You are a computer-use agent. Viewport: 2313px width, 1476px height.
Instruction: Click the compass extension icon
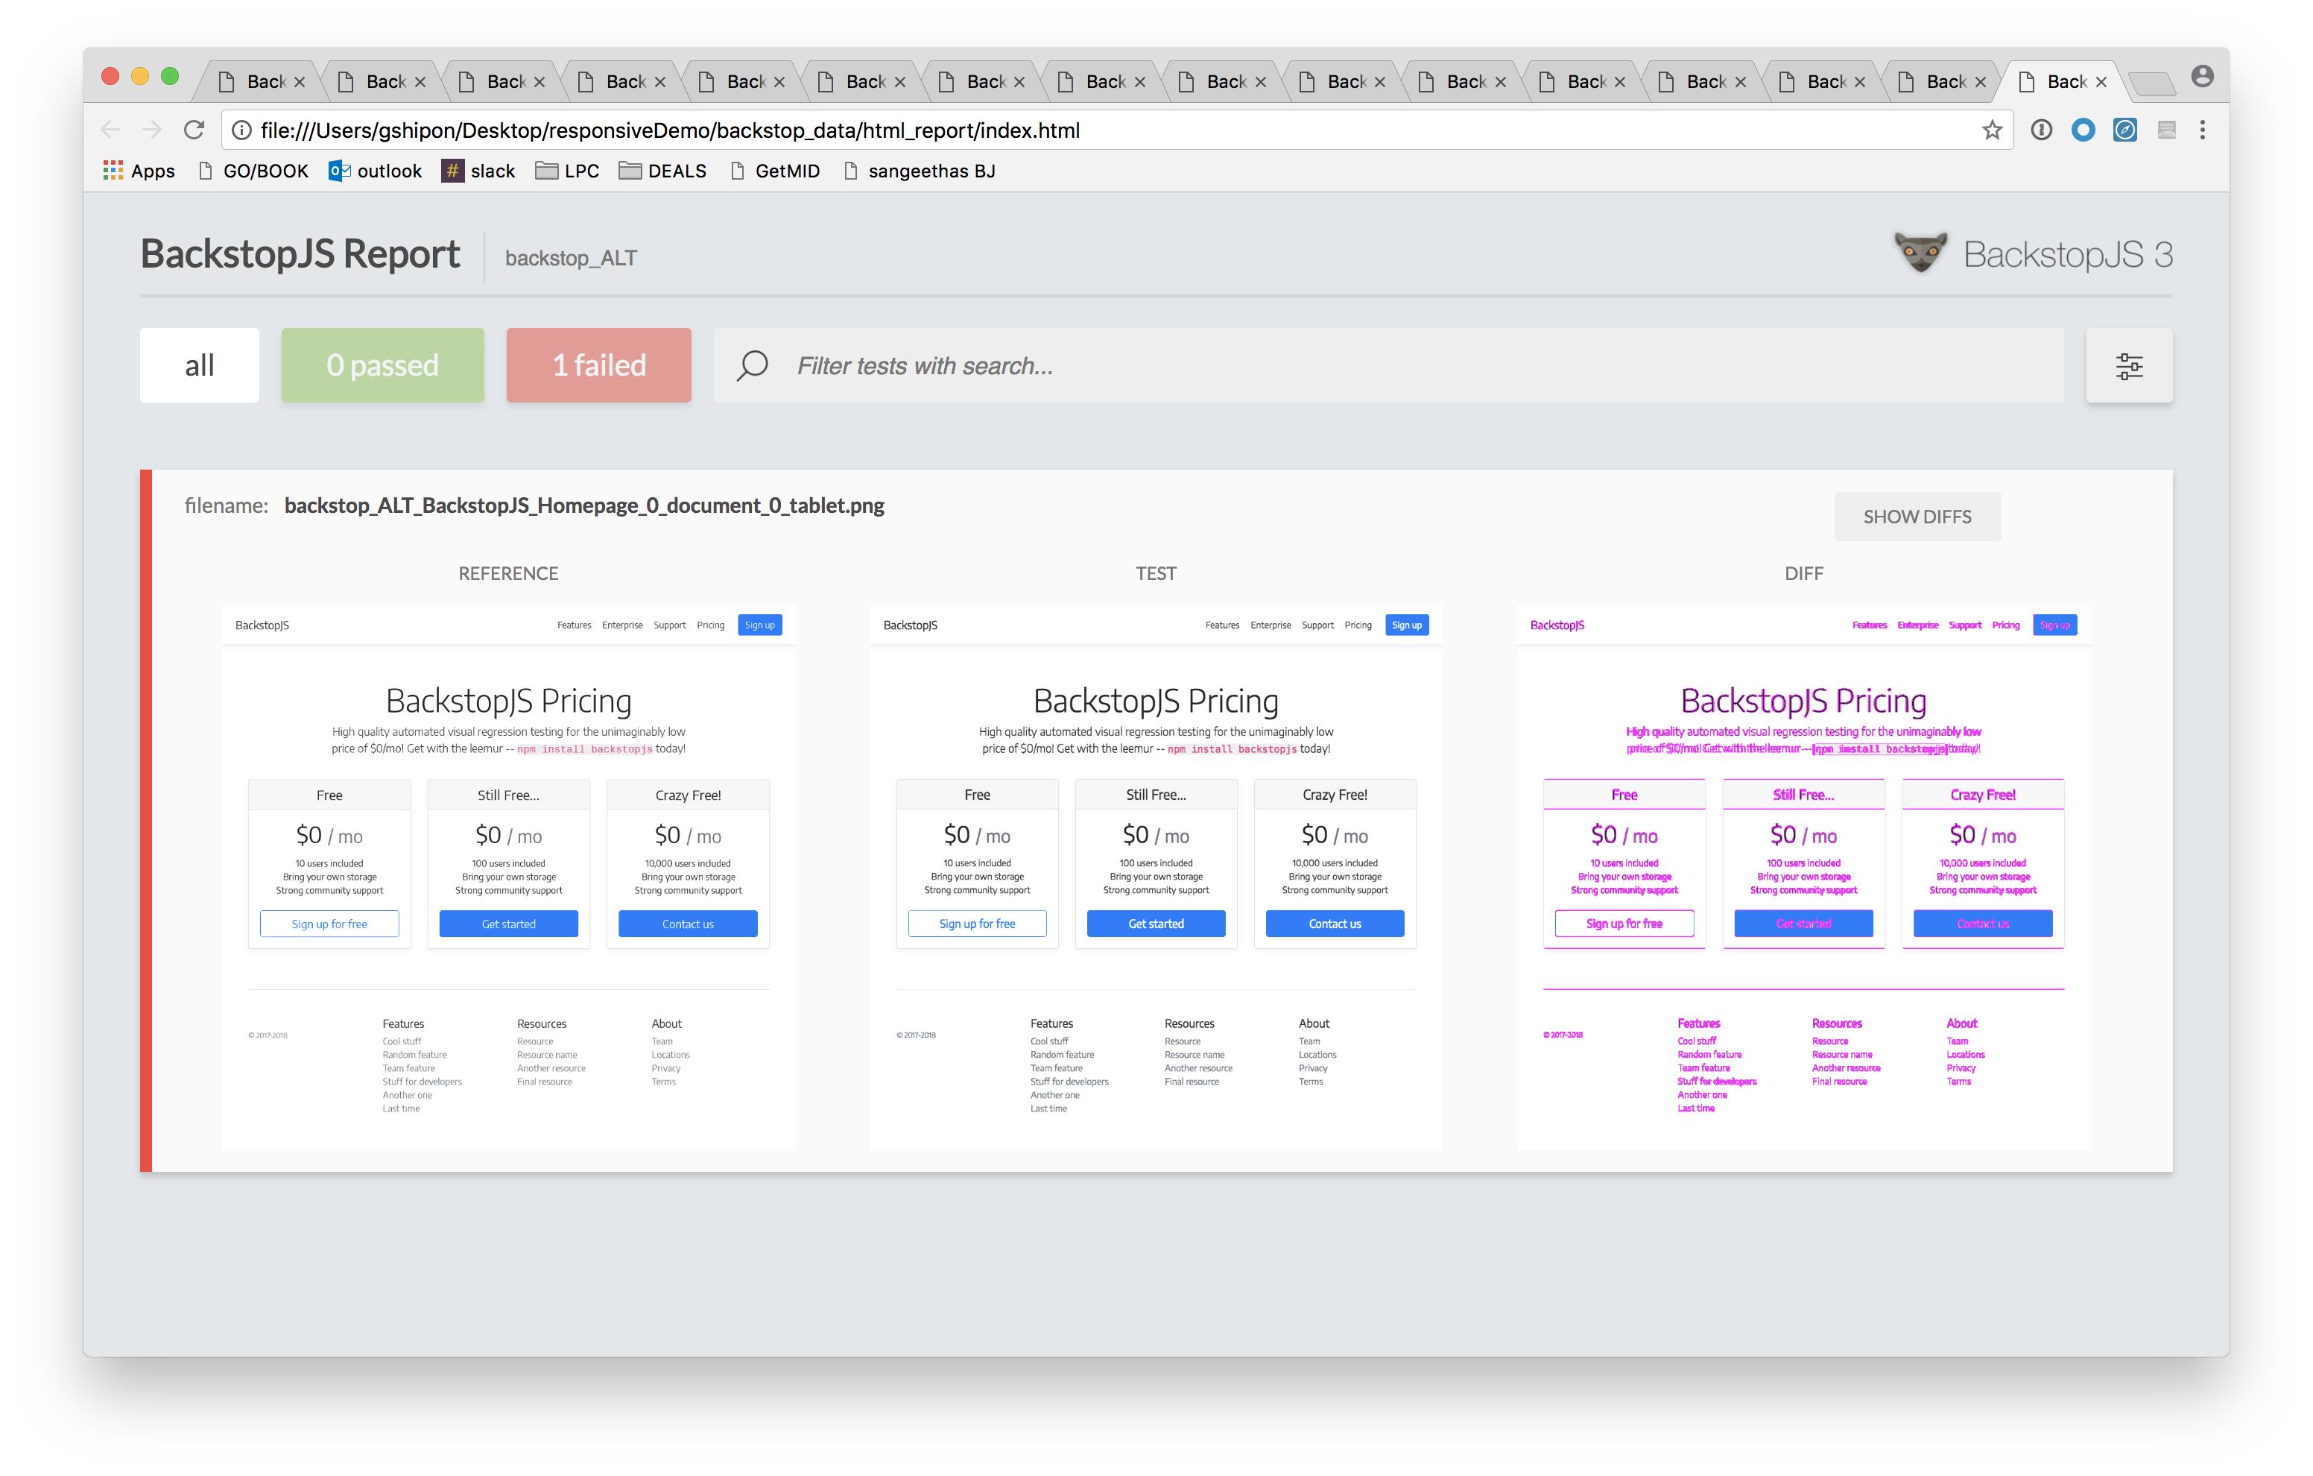pos(2124,130)
